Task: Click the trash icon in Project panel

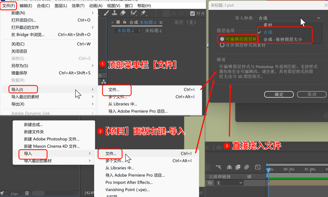Action: click(27, 193)
